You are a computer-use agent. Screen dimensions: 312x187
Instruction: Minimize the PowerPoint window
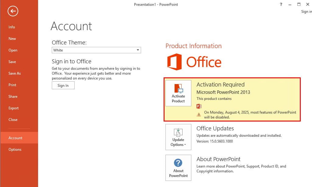coord(290,4)
